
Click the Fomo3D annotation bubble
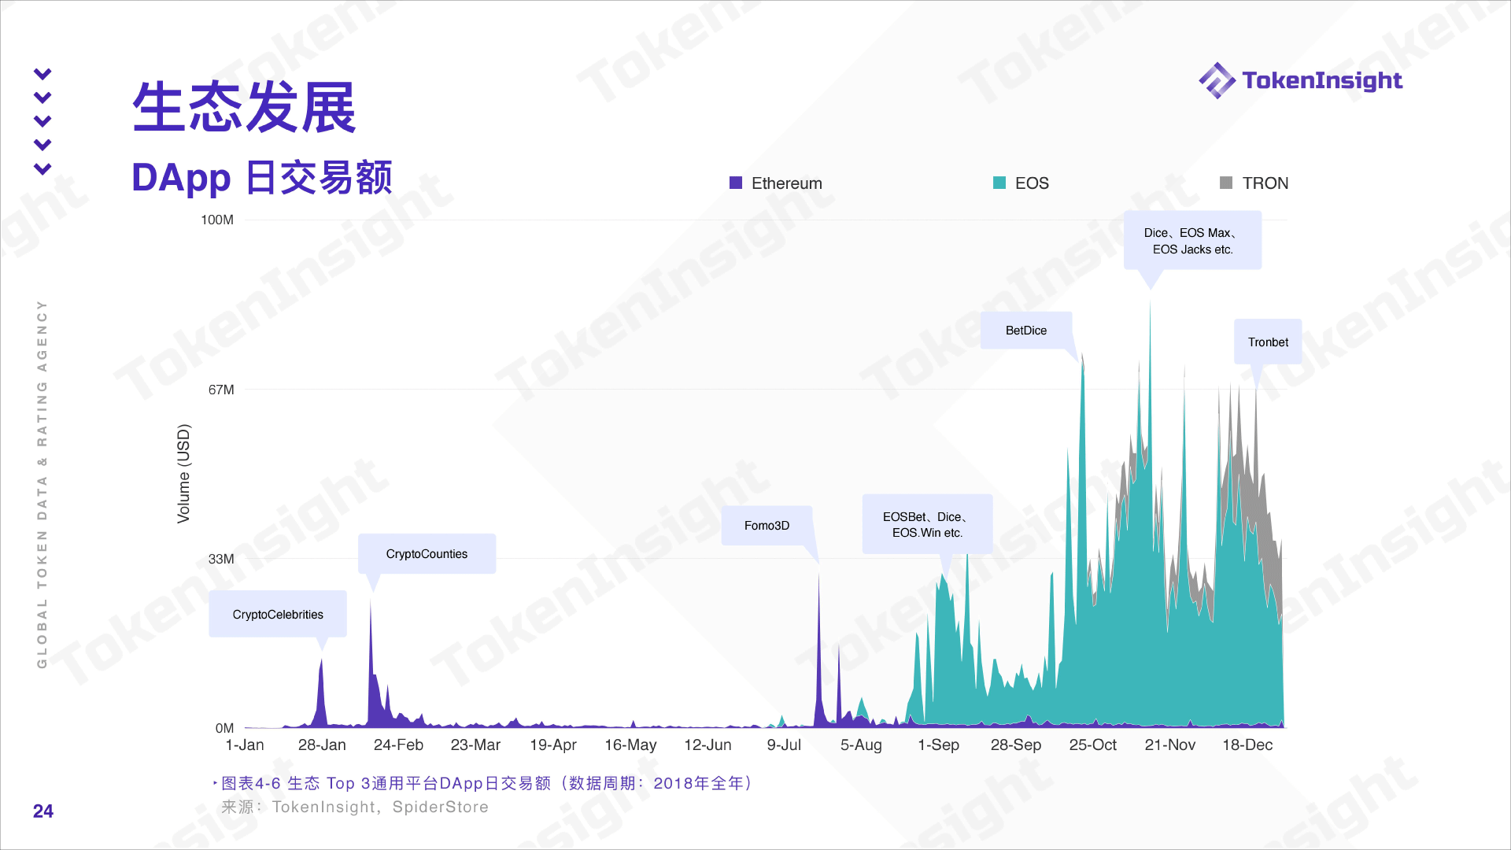coord(767,525)
